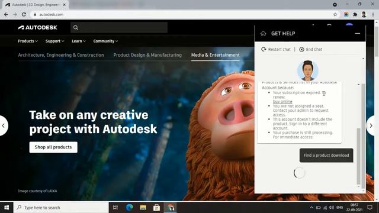
Task: Open the Chrome profile avatar
Action: (364, 14)
